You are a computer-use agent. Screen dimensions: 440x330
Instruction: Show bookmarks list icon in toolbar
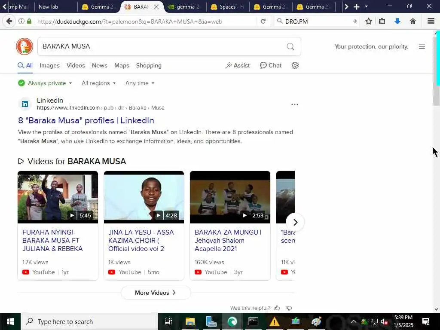[x=382, y=21]
